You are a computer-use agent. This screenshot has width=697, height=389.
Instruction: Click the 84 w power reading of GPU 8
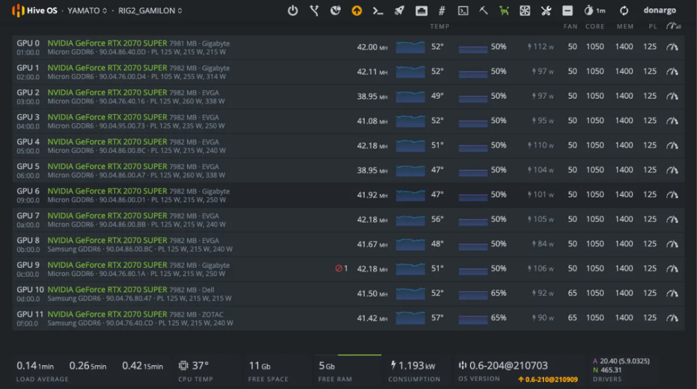543,244
